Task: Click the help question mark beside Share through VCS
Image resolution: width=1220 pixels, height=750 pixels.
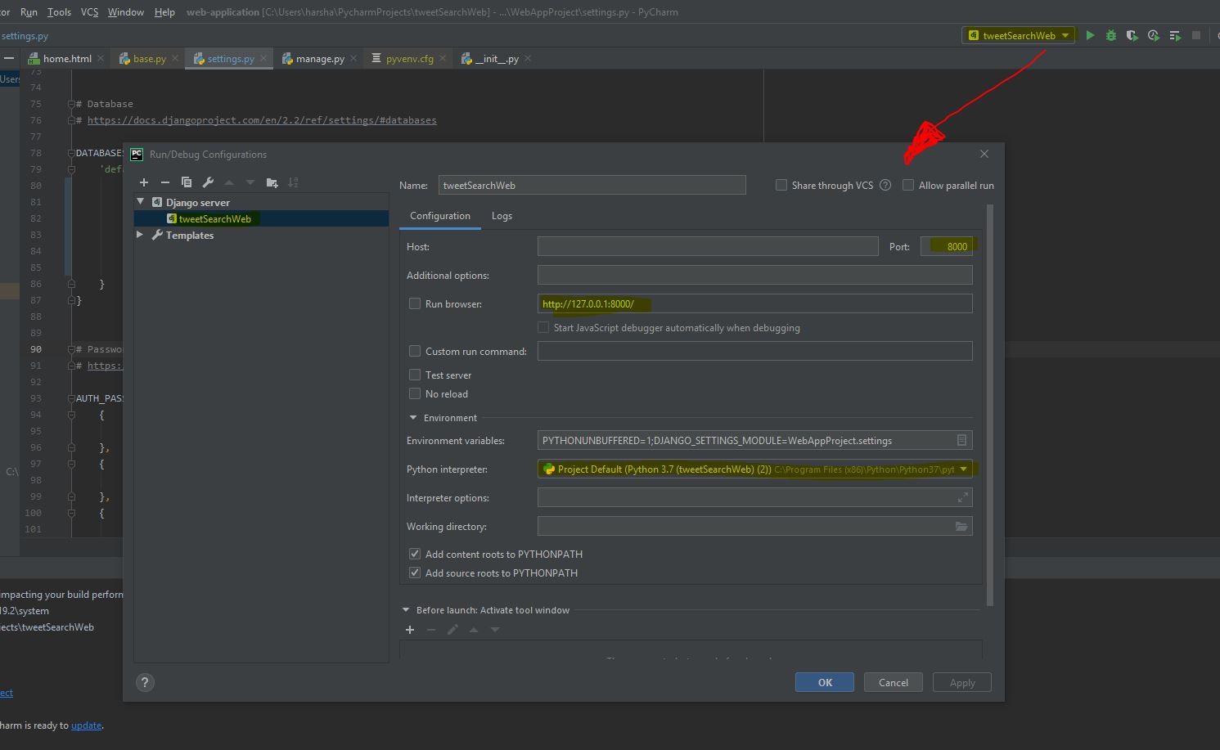Action: 885,186
